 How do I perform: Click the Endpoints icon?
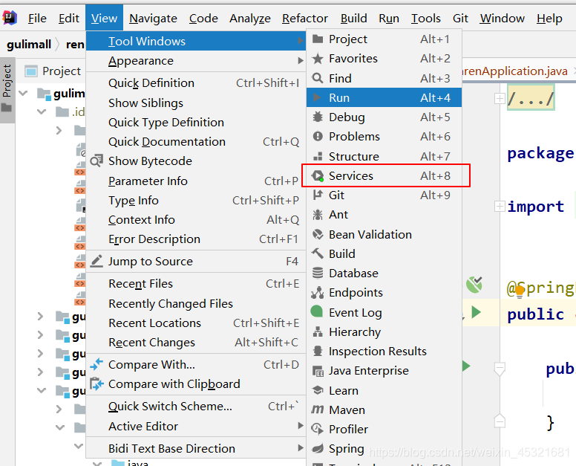pos(318,292)
